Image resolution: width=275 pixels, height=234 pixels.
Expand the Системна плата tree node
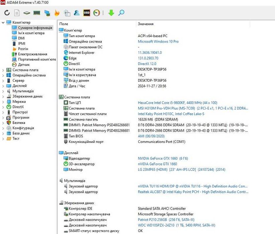click(x=3, y=70)
